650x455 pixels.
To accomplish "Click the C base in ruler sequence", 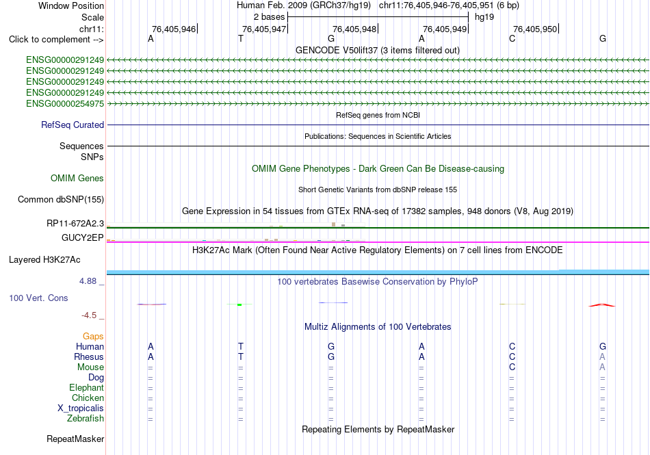I will click(512, 38).
